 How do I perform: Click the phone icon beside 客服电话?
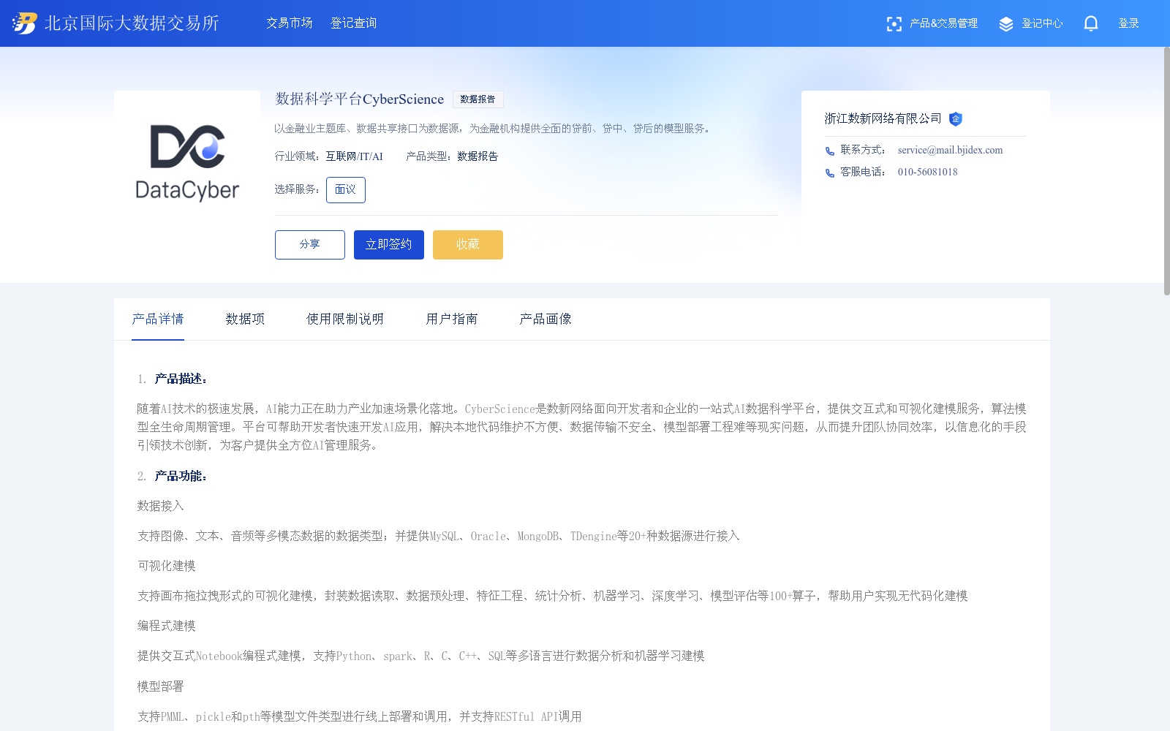click(x=830, y=173)
